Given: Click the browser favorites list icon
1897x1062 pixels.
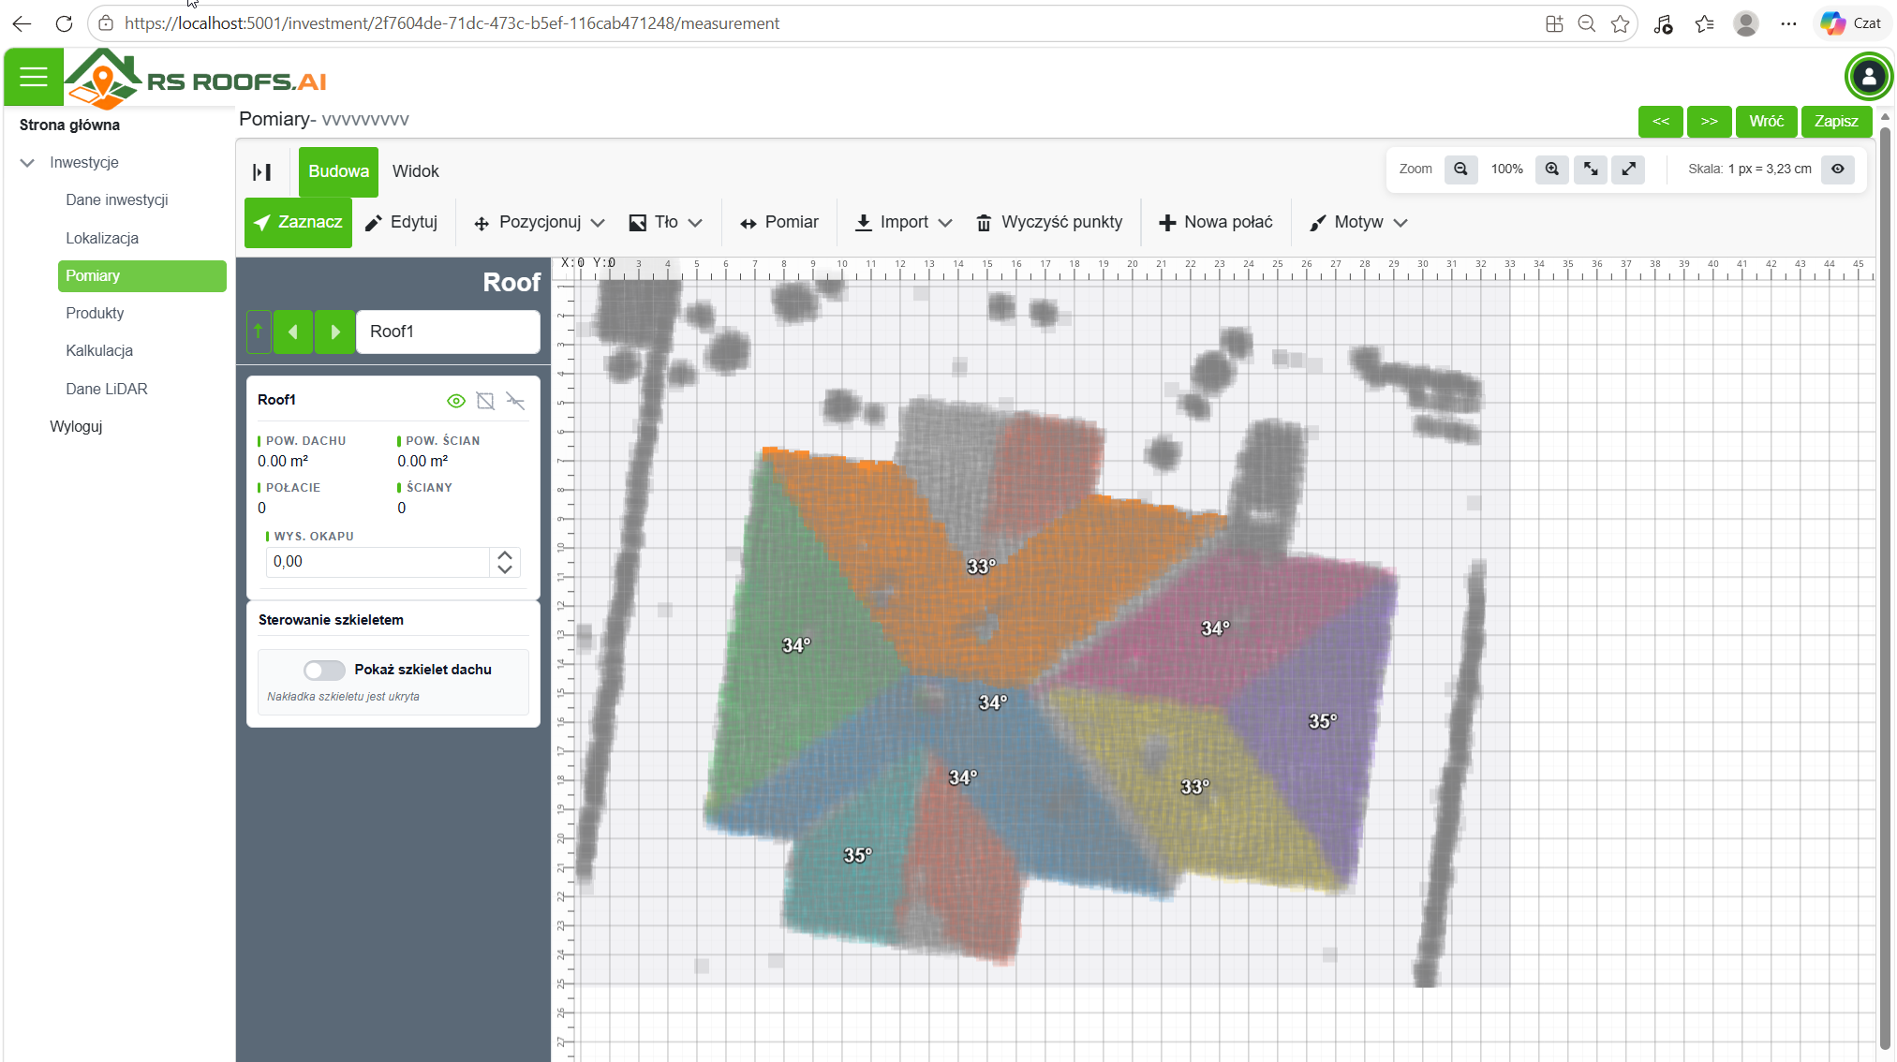Looking at the screenshot, I should pyautogui.click(x=1704, y=23).
